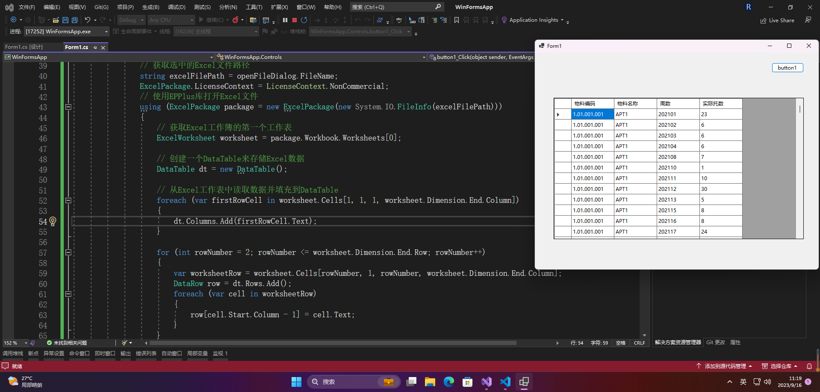Collapse the foreach block on line 61
The image size is (820, 392).
coord(68,294)
